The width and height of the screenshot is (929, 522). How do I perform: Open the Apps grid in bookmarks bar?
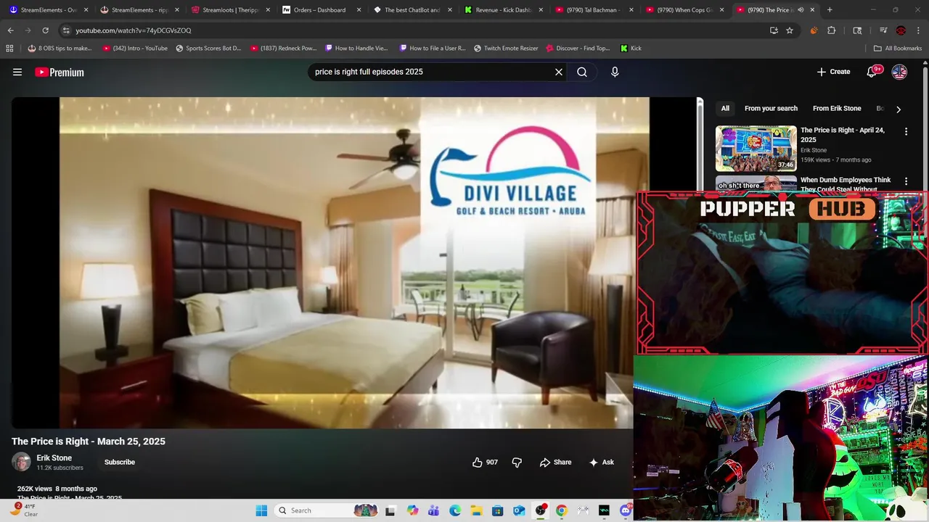9,48
